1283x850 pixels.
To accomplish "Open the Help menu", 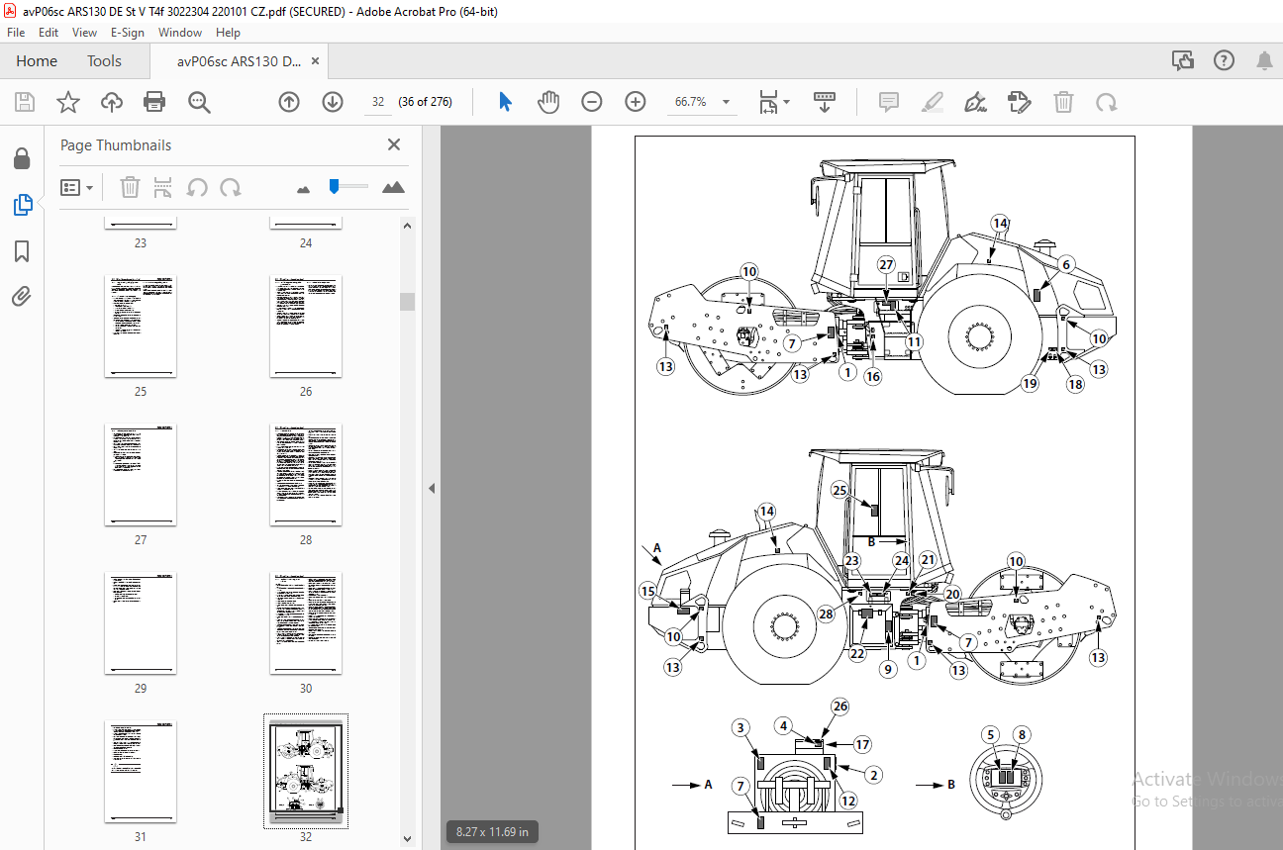I will coord(228,33).
